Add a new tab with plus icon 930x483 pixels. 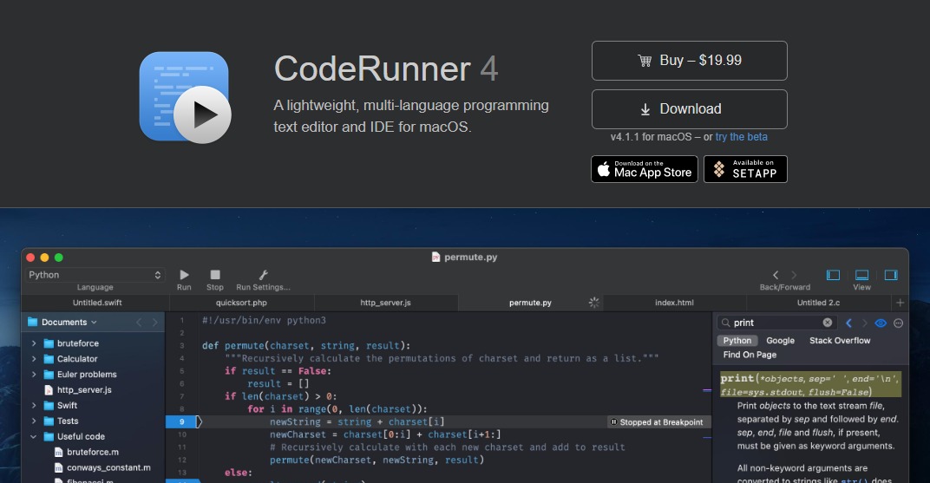[x=900, y=303]
